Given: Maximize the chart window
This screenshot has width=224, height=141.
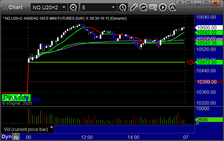Looking at the screenshot, I should pos(206,3).
